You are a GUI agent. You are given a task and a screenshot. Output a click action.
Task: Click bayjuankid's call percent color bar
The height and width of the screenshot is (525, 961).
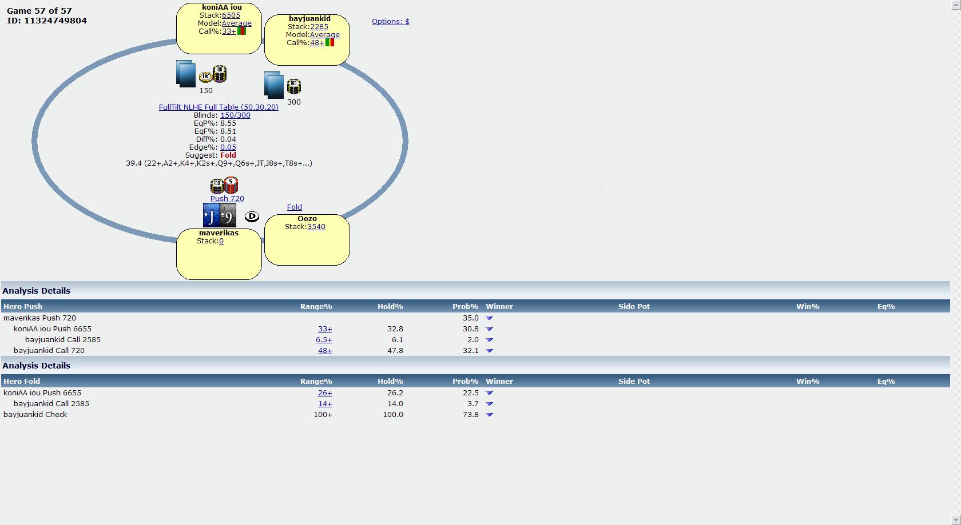[x=329, y=42]
